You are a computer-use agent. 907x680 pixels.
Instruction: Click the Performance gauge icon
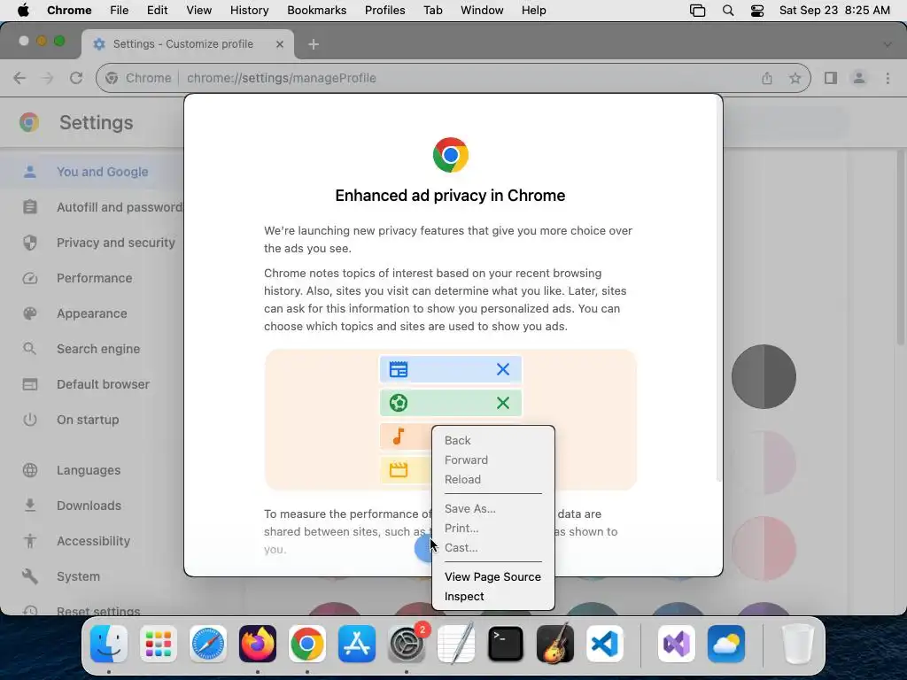(30, 278)
